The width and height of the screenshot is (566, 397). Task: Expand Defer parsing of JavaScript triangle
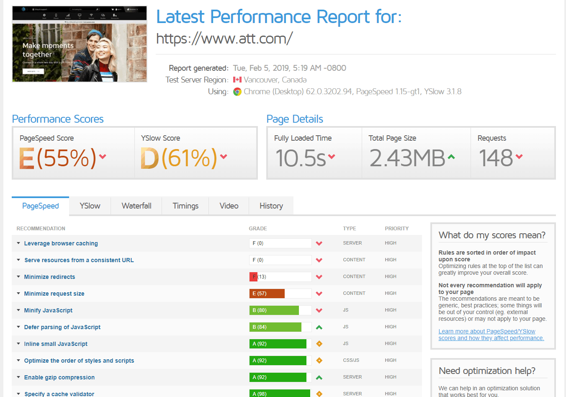click(x=18, y=327)
